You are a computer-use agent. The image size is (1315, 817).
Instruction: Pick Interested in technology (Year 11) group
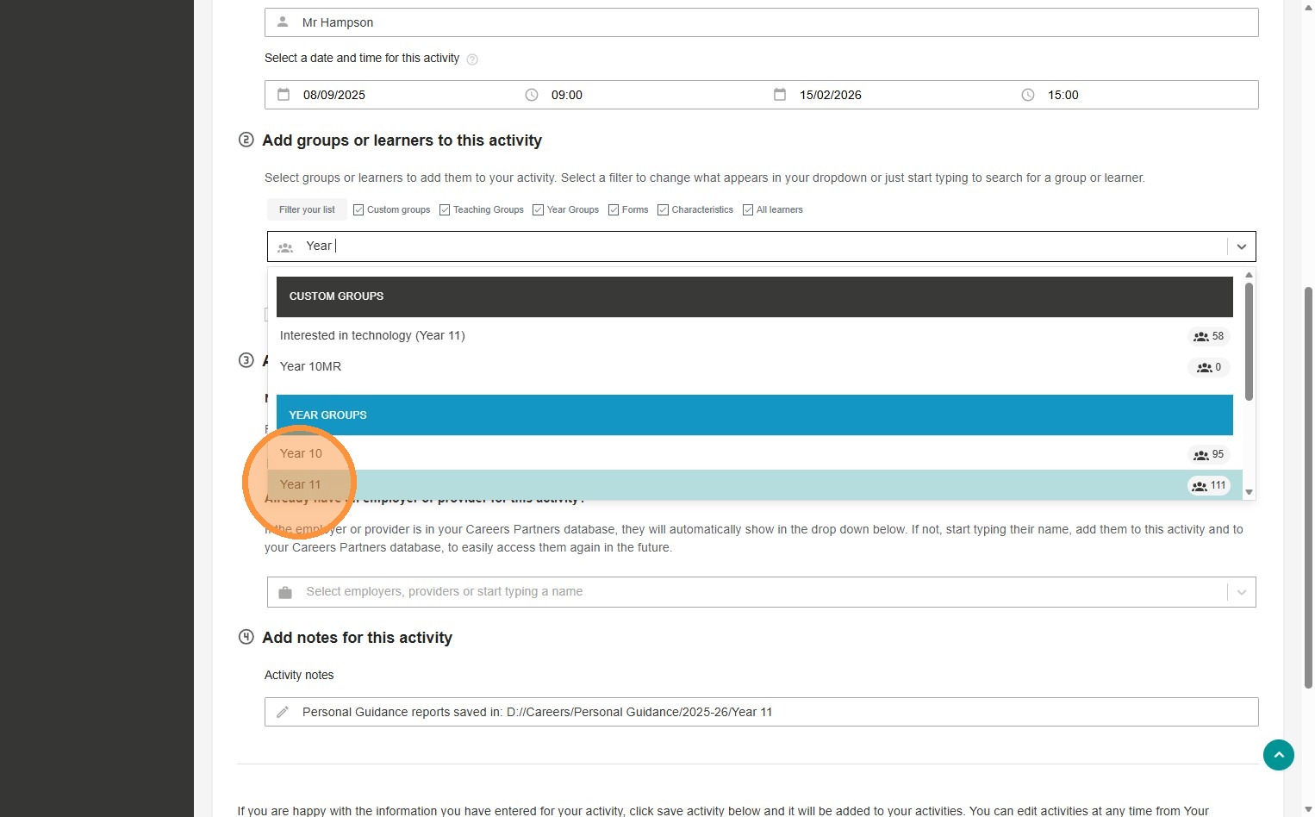point(755,335)
